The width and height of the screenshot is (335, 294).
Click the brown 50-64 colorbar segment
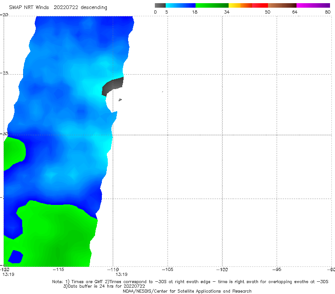282,5
